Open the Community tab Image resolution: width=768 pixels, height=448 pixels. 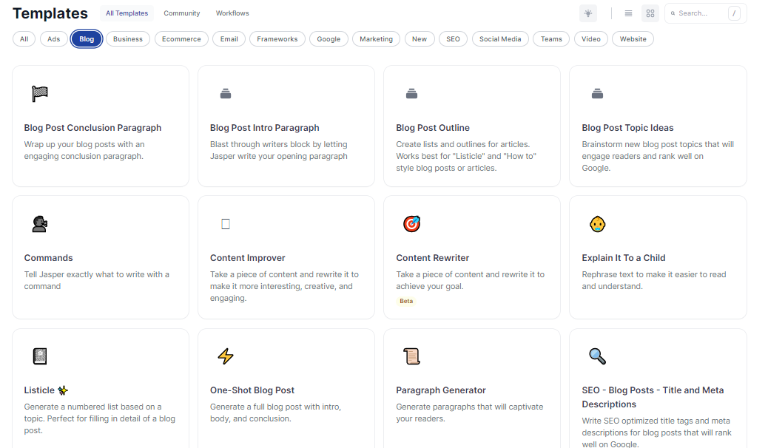182,13
